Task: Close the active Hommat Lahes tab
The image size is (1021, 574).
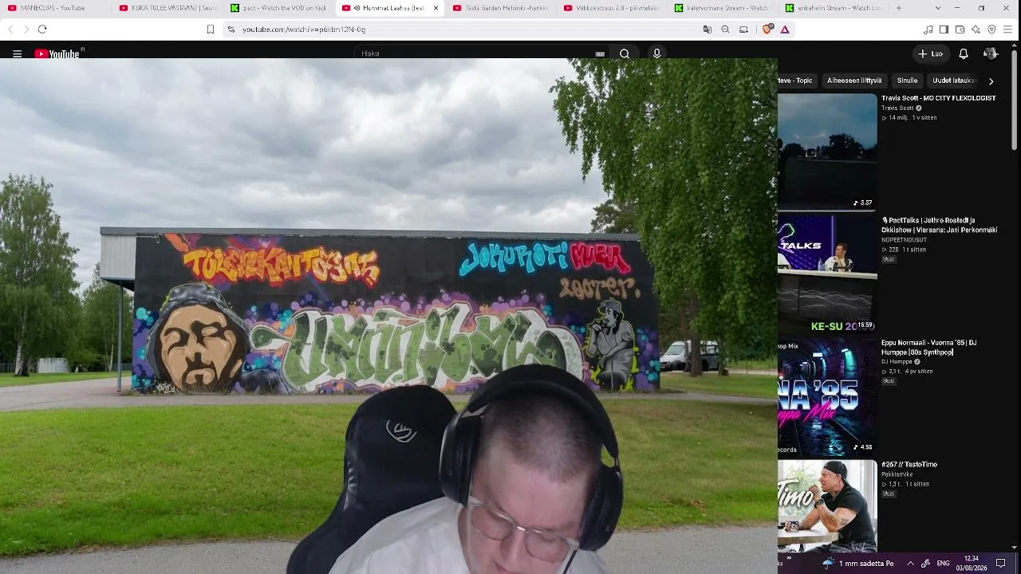Action: click(x=436, y=8)
